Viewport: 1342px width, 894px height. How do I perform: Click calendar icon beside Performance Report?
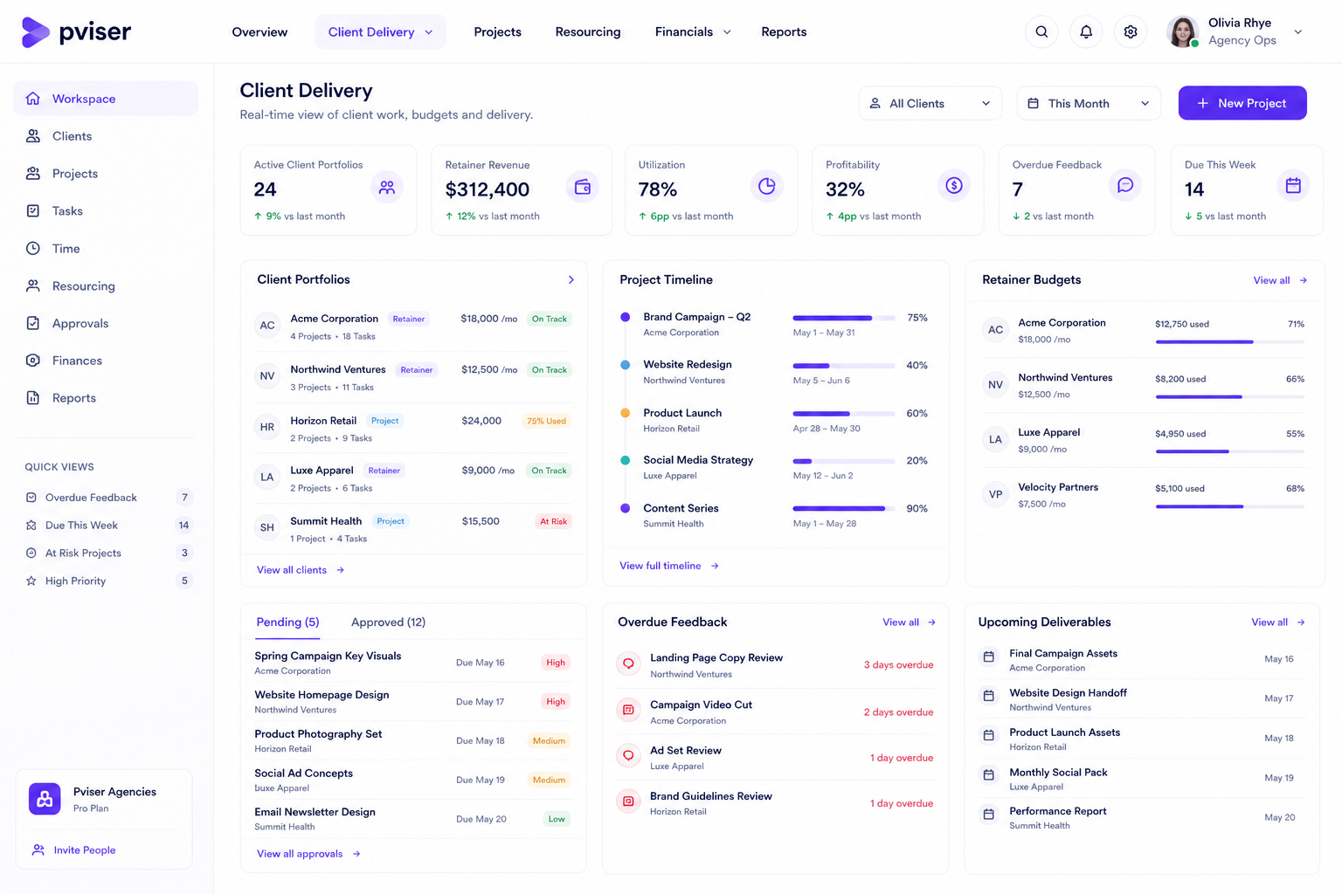click(989, 815)
